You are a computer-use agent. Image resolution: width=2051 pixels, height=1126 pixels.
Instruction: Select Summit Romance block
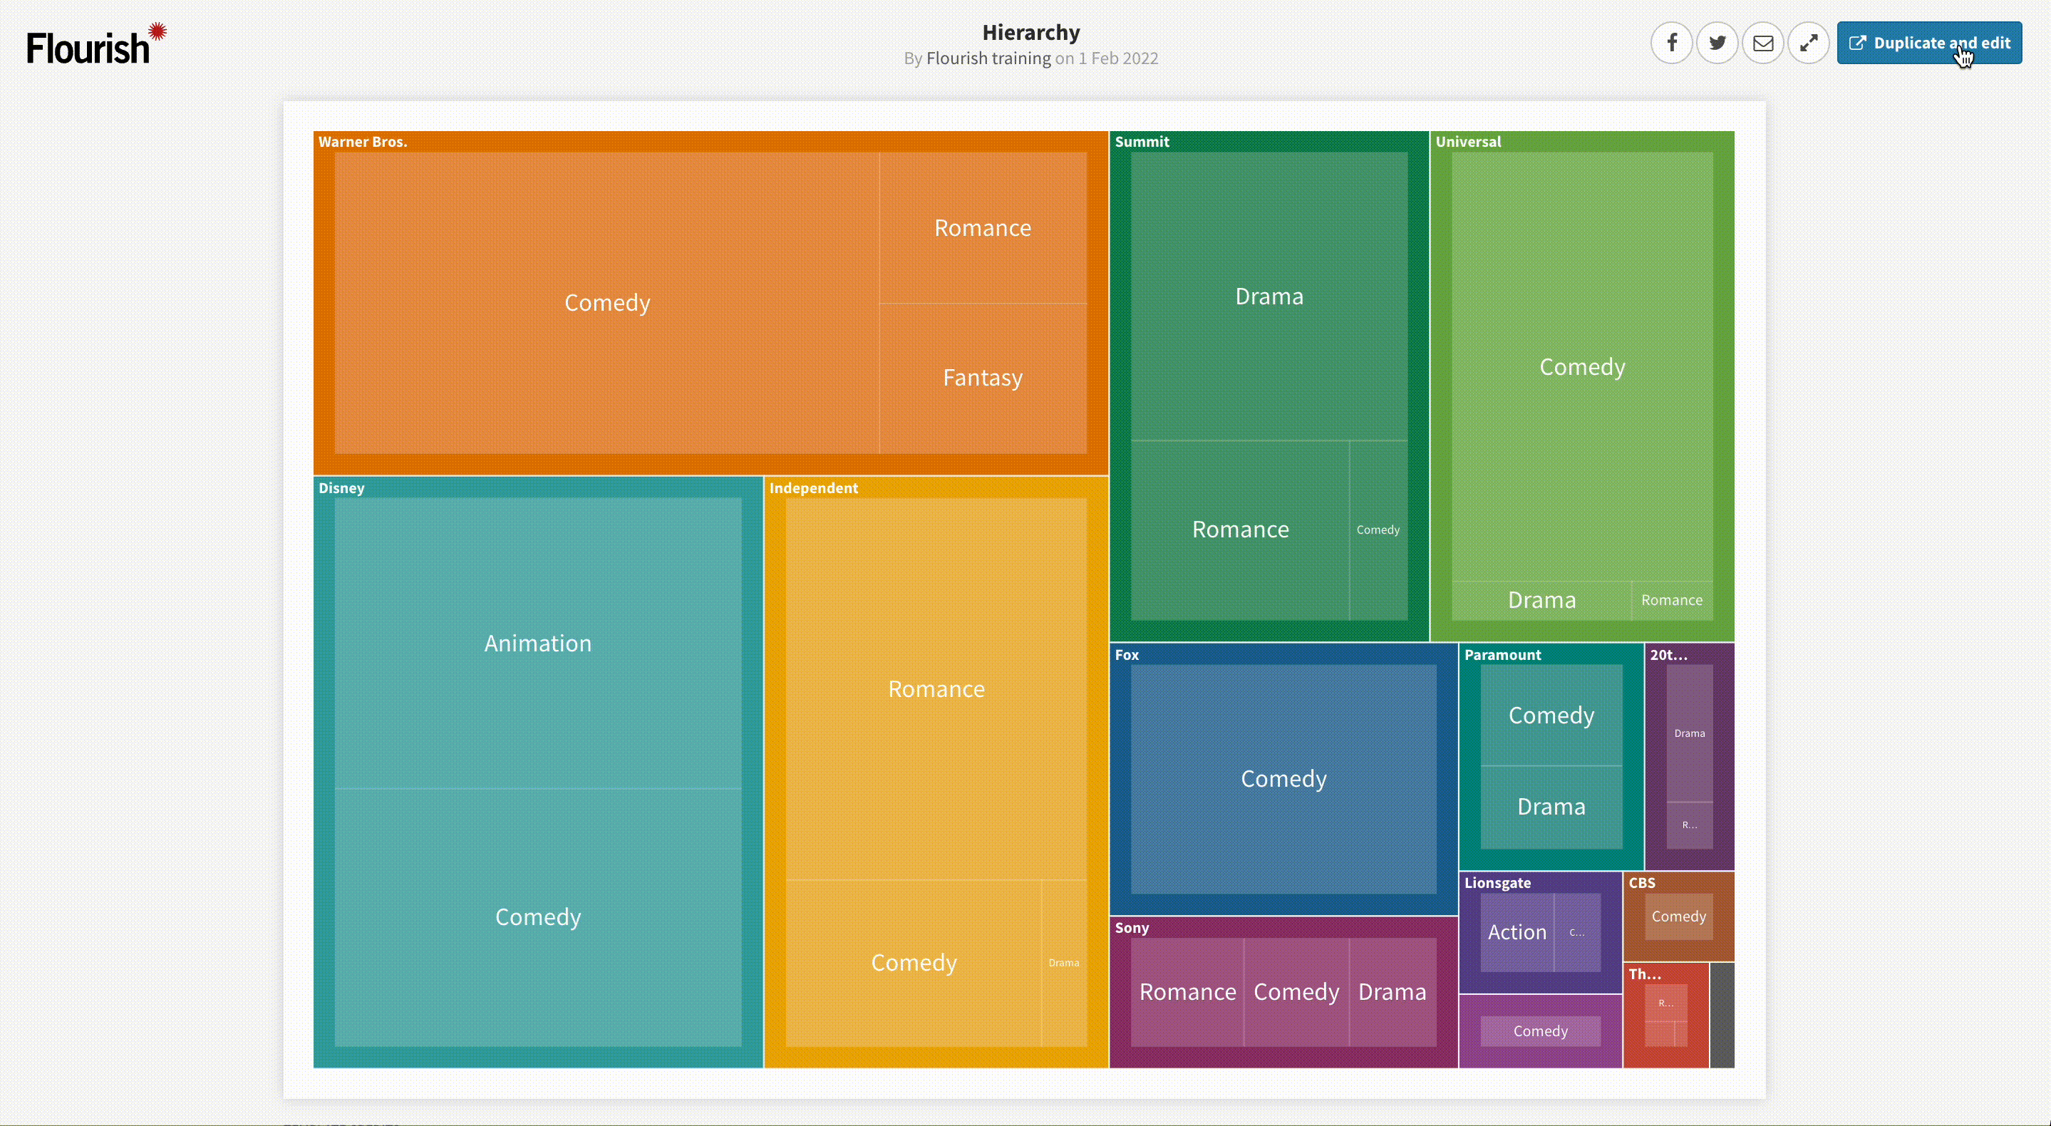pos(1241,530)
